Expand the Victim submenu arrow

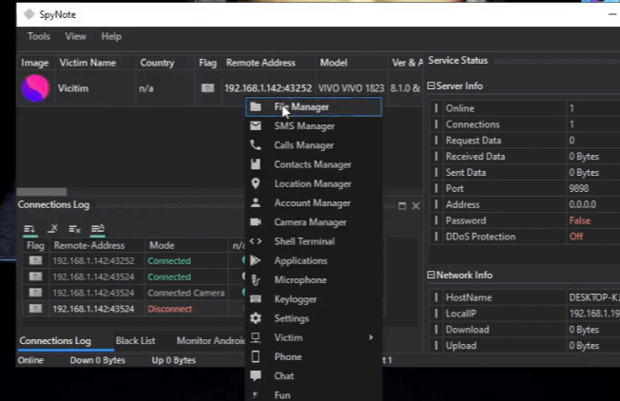[371, 337]
